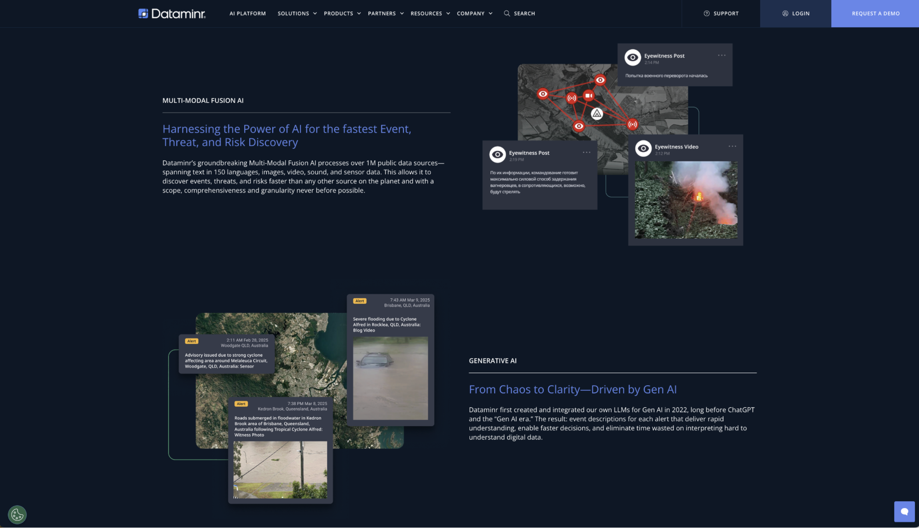Click the "7:38 PM Mar 8, 2025" timestamp
The image size is (919, 529).
307,404
